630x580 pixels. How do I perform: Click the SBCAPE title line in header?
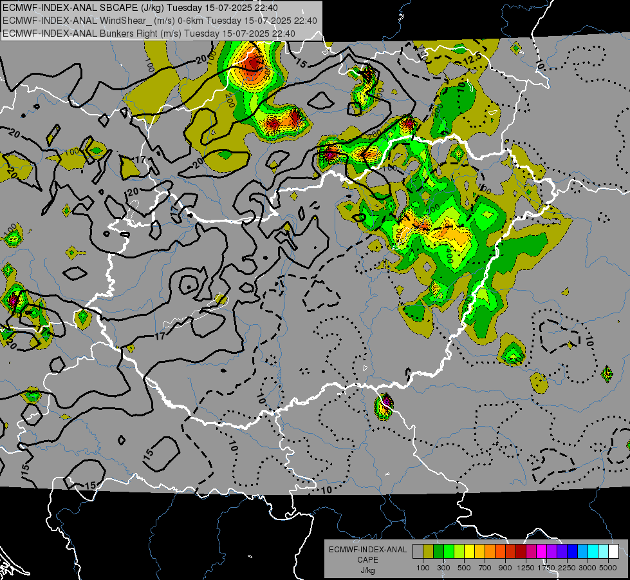click(x=140, y=8)
